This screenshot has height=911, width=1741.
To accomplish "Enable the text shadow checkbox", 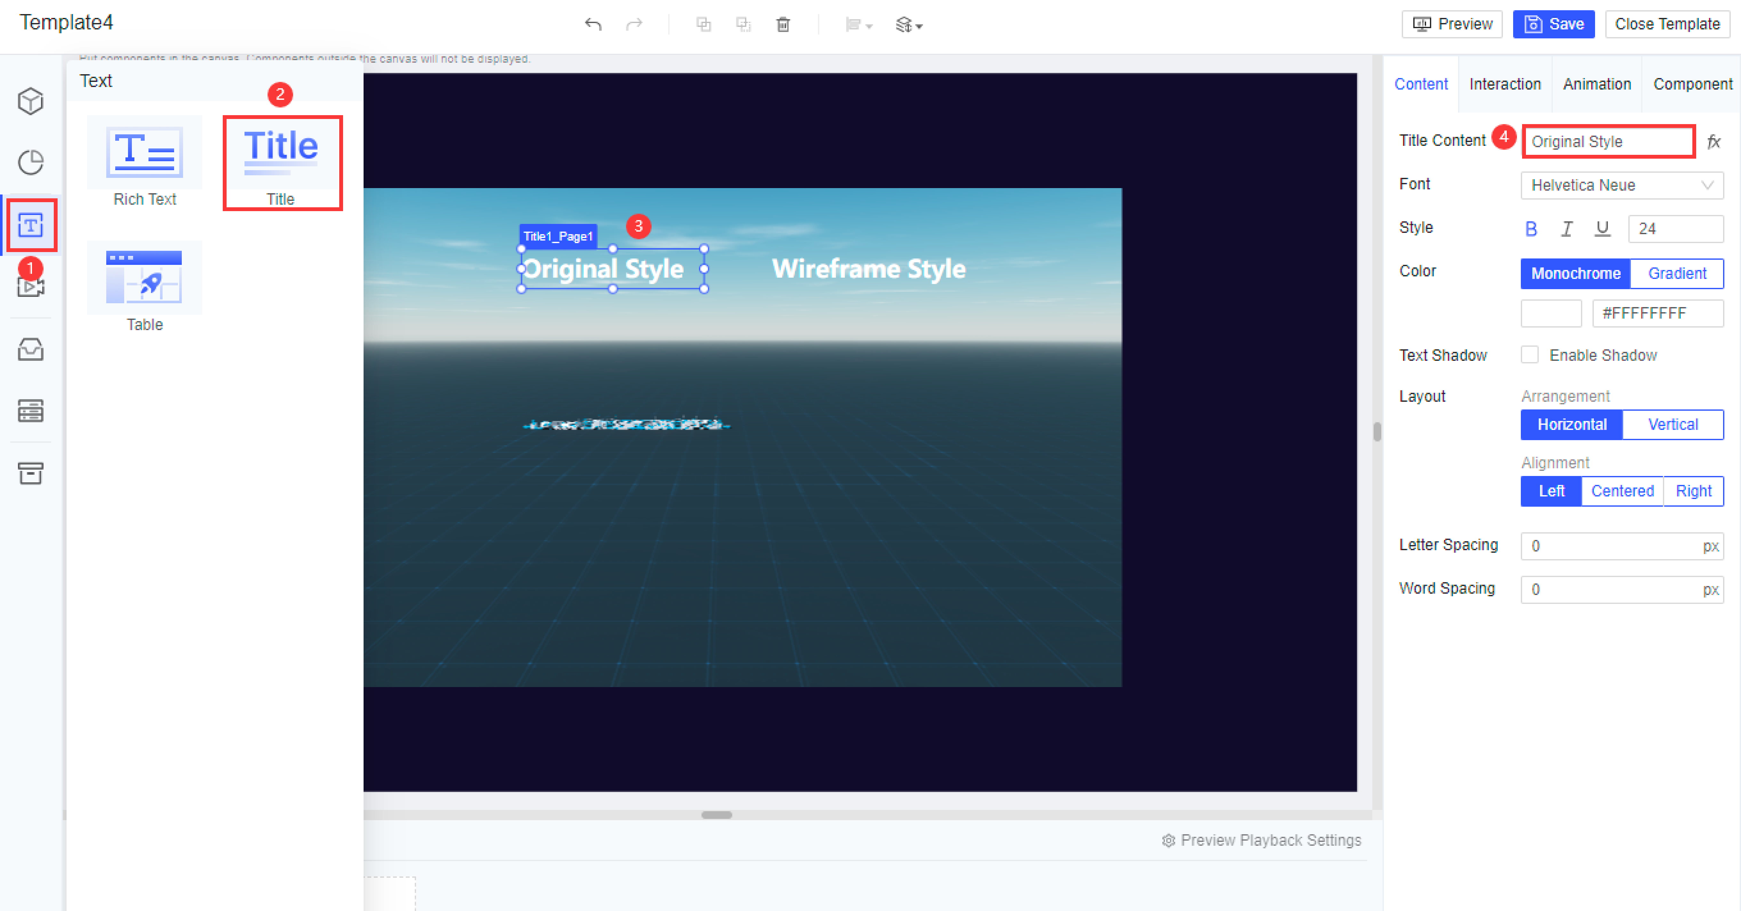I will 1529,354.
